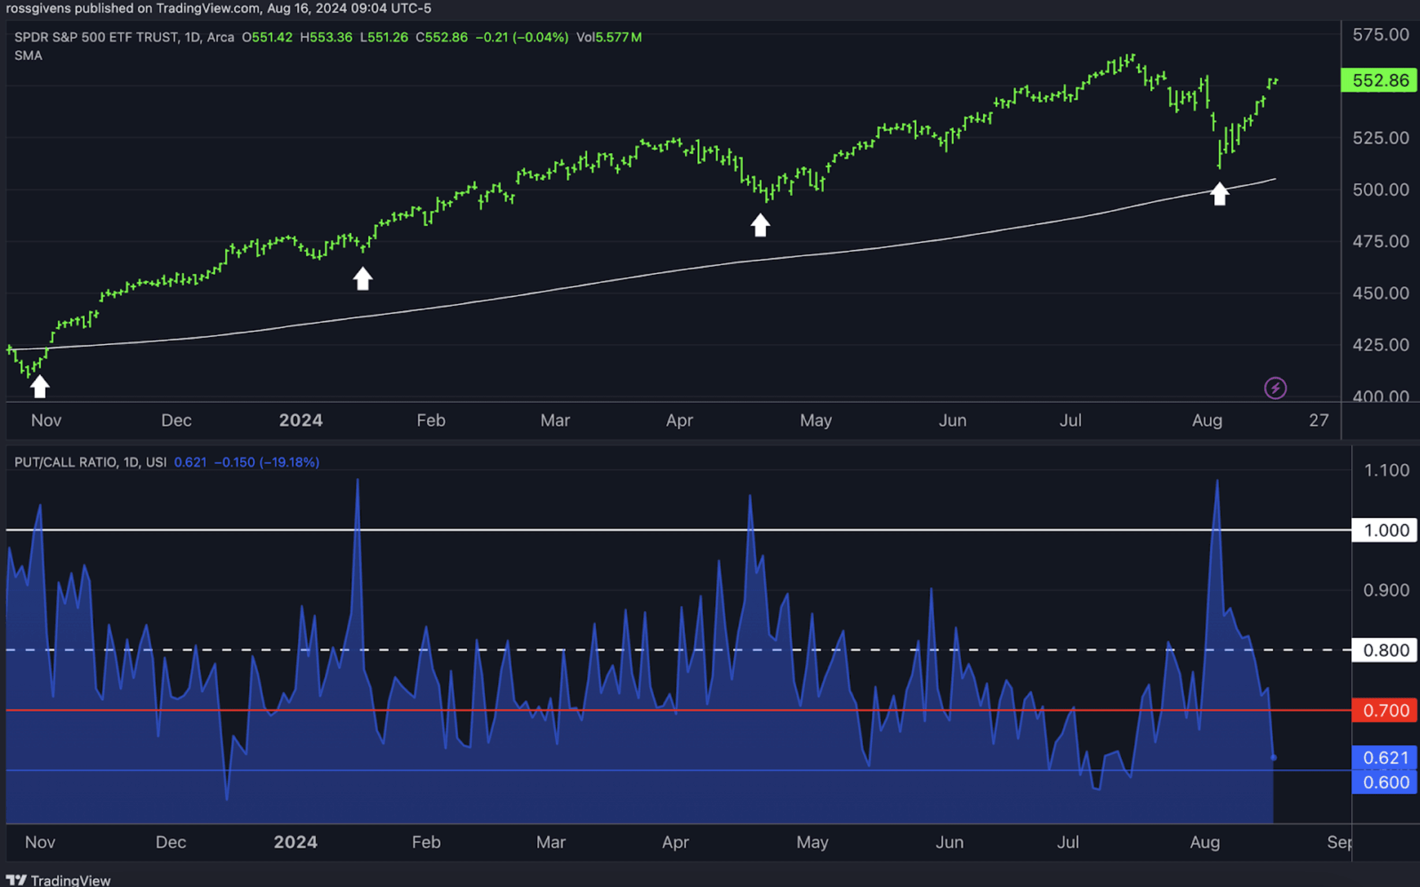Click the blue 0.600 level label

tap(1385, 782)
